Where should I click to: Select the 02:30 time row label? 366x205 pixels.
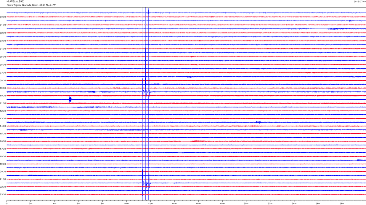pos(3,33)
